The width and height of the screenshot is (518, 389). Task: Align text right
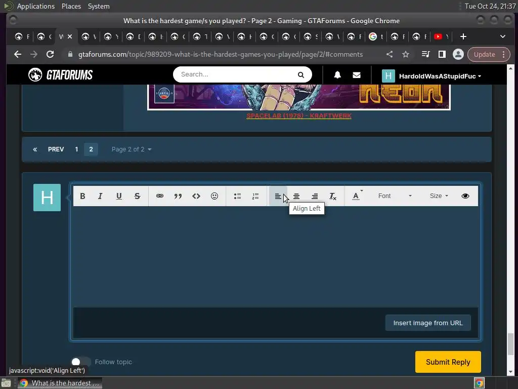click(315, 196)
